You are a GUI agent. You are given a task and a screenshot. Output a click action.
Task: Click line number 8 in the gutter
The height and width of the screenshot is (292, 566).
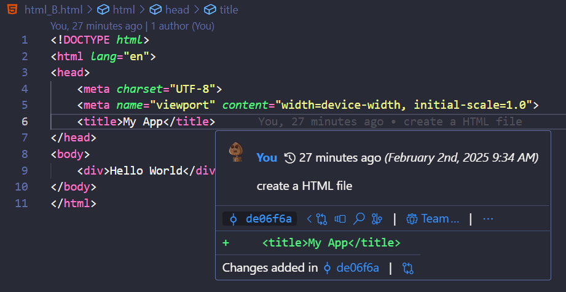(24, 154)
